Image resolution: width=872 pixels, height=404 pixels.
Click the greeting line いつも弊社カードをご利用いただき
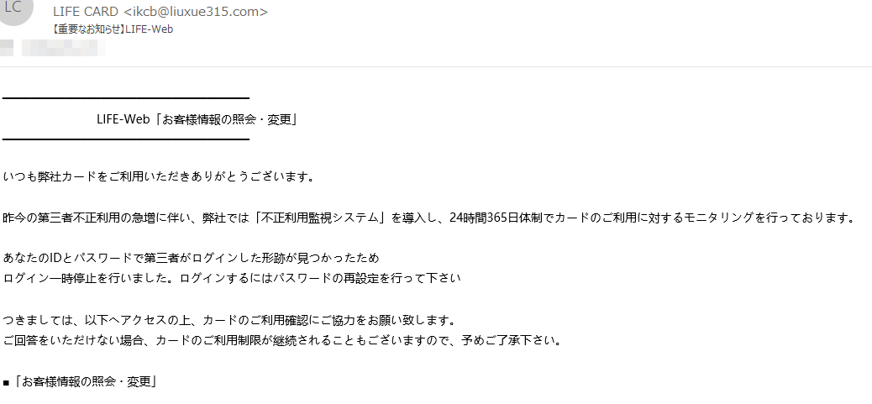(160, 176)
